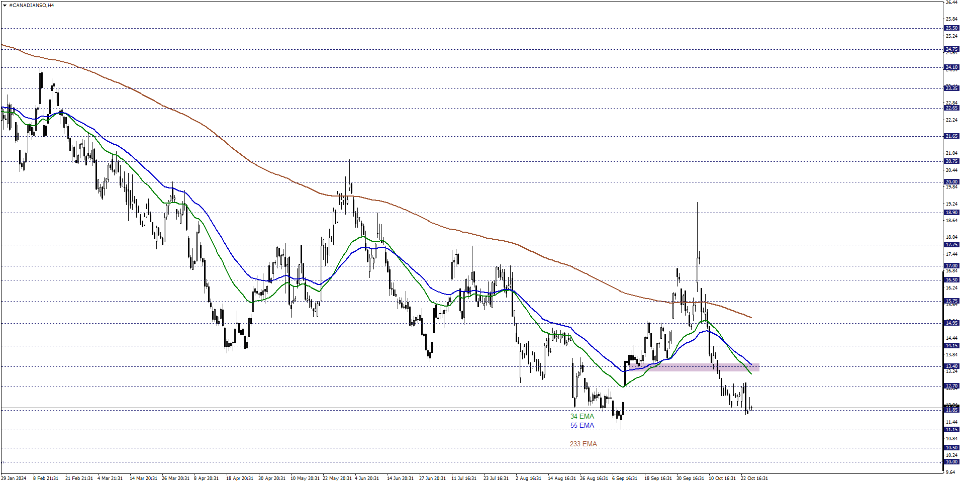Screen dimensions: 963x484
Task: Click the 11 Jul 16:31 date label
Action: 464,478
